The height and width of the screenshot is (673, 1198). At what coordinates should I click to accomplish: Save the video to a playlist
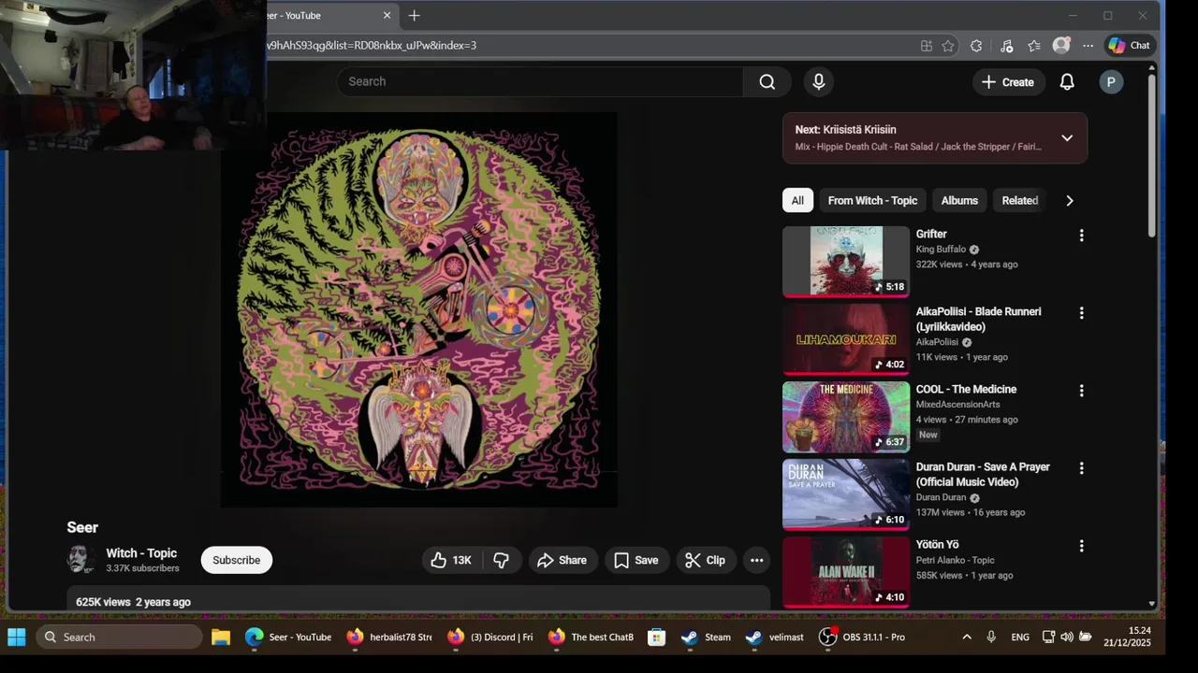pos(636,560)
